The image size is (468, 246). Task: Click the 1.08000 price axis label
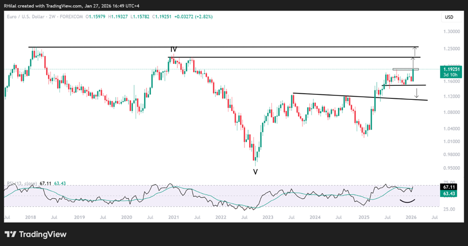[x=451, y=112]
